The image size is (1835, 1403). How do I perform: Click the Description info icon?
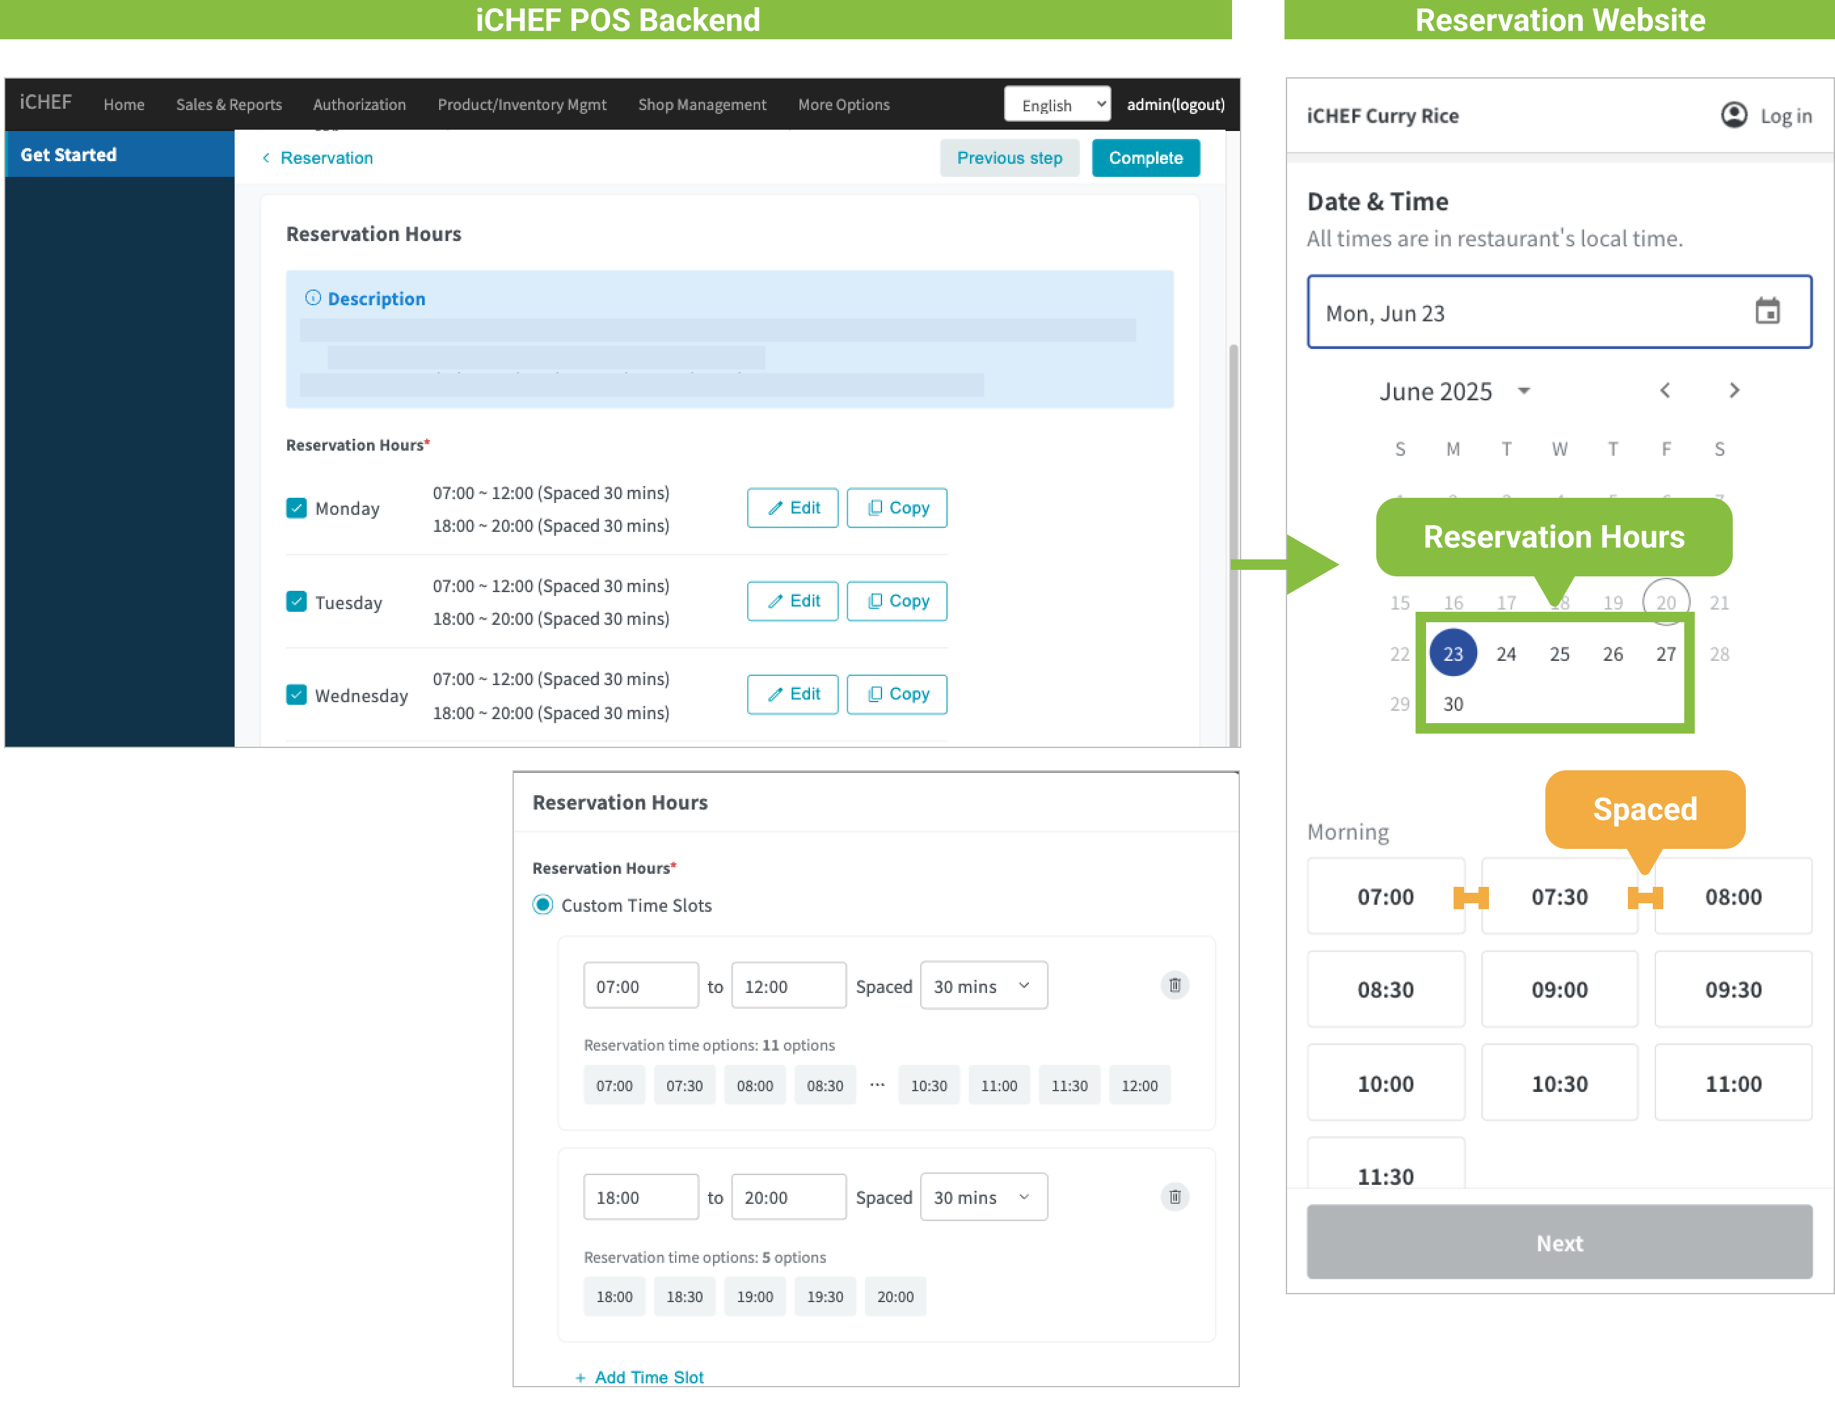pos(313,298)
